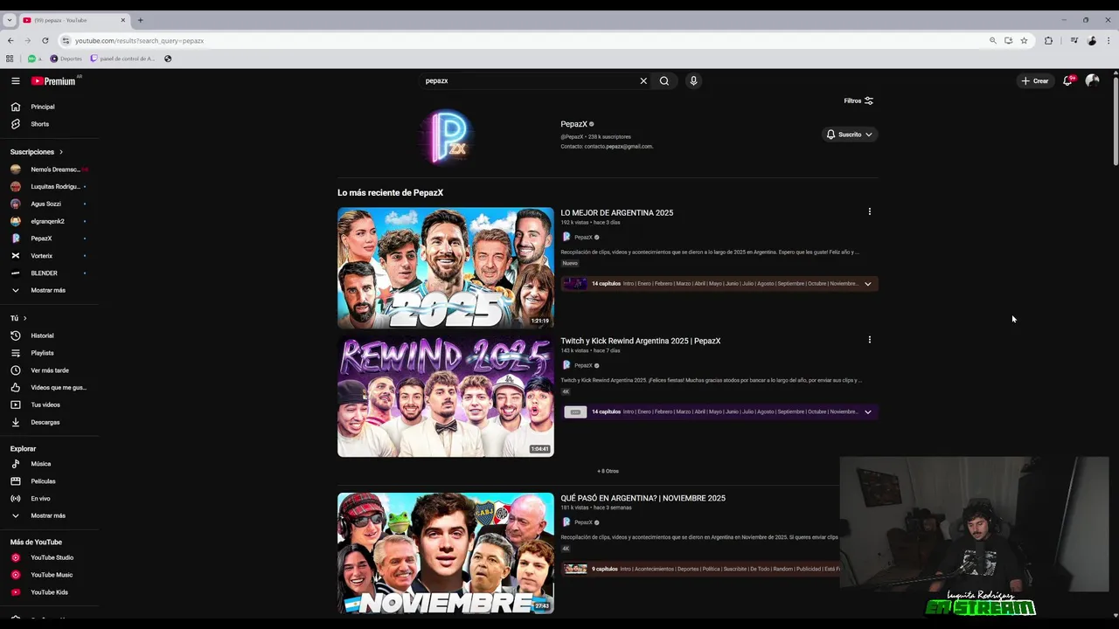Clear the search box with the X
This screenshot has width=1119, height=629.
pos(643,80)
